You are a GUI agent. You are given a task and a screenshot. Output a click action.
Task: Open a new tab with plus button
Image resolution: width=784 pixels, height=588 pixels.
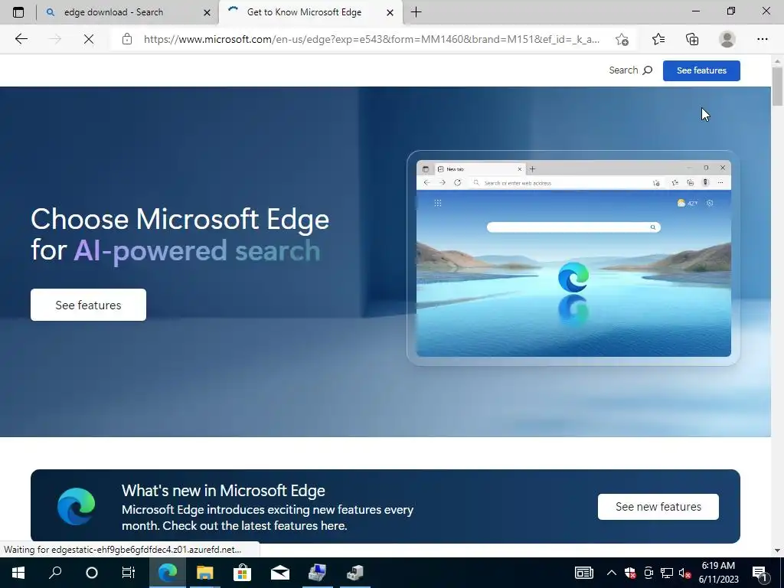coord(416,12)
